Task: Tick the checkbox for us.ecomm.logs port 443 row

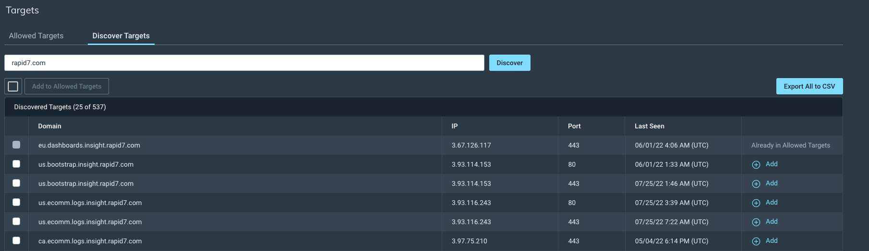Action: coord(16,221)
